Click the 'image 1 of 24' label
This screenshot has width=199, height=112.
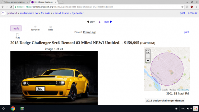tap(54, 49)
